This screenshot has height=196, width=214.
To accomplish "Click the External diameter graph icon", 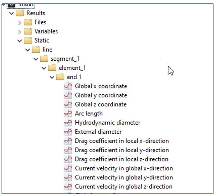I will pyautogui.click(x=68, y=132).
